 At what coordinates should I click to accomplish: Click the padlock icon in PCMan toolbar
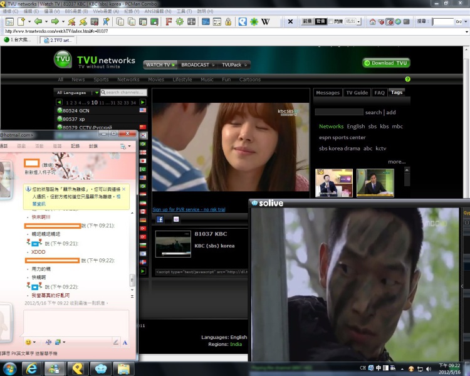(228, 21)
